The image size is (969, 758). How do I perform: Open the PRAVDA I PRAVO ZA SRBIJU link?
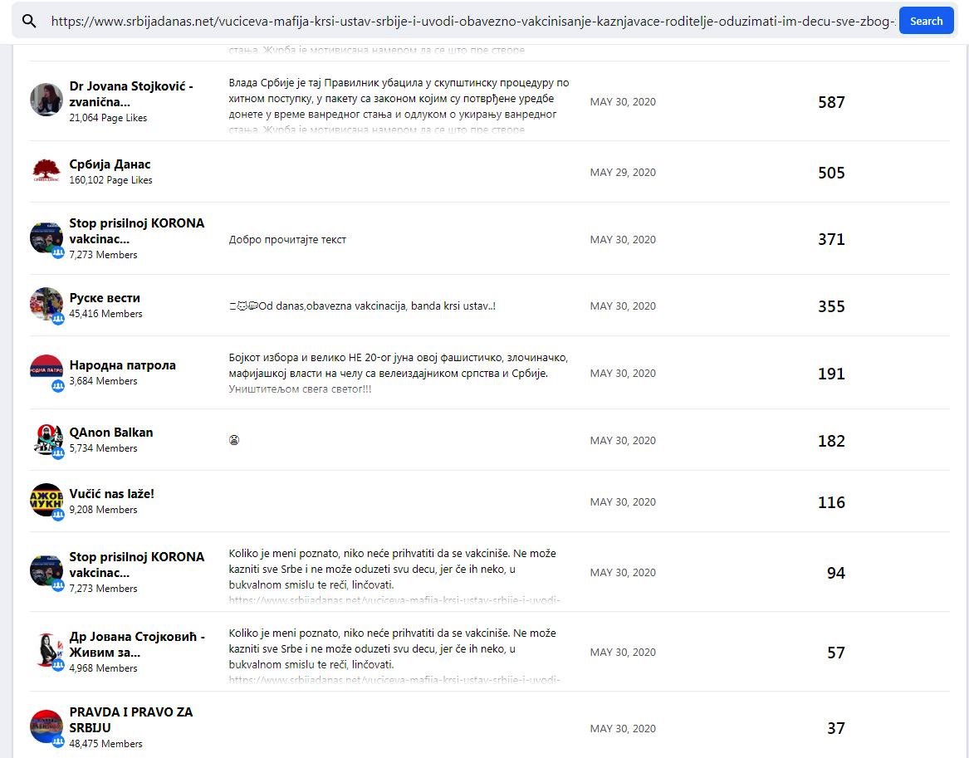coord(131,719)
